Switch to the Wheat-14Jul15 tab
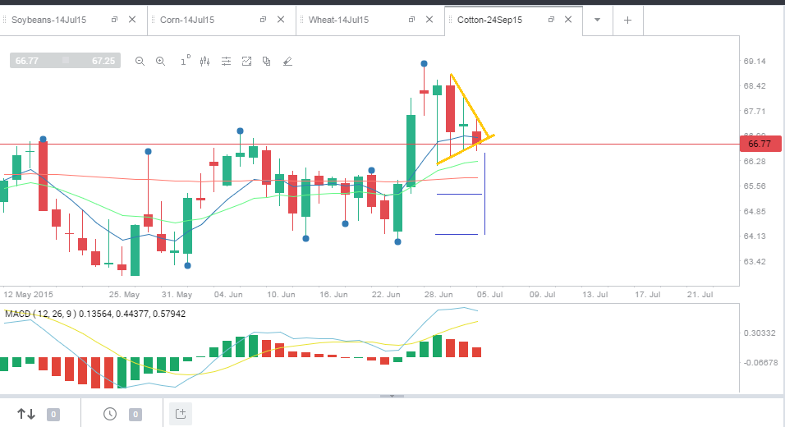This screenshot has width=785, height=427. pos(338,20)
